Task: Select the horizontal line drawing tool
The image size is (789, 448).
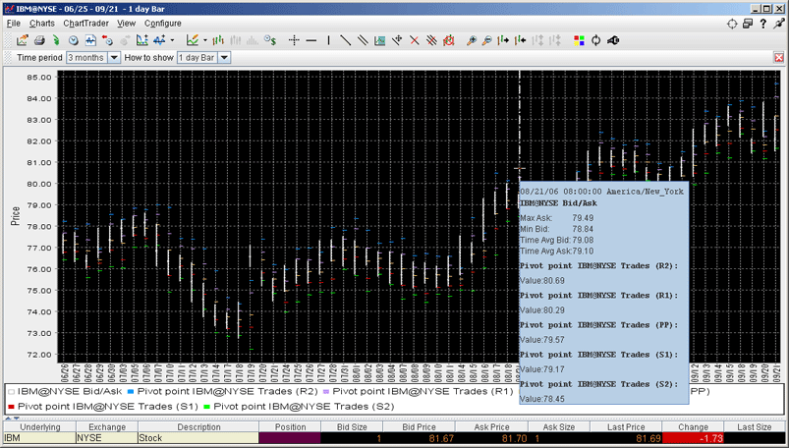Action: tap(311, 40)
